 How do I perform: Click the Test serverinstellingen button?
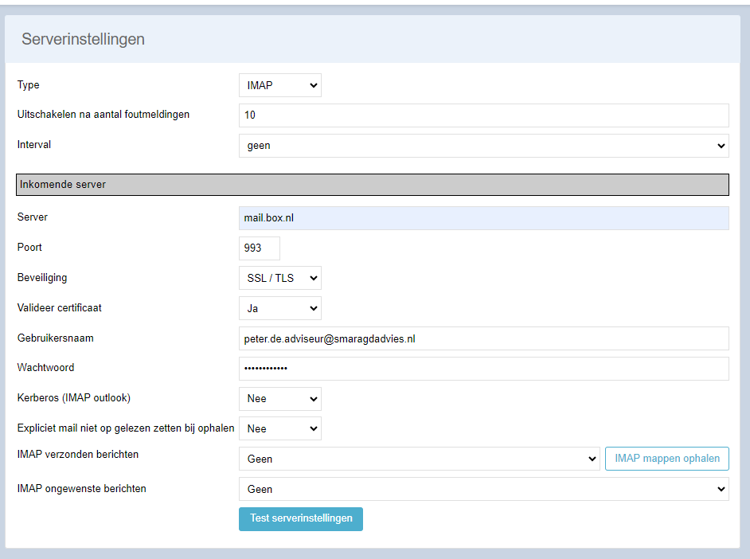301,519
